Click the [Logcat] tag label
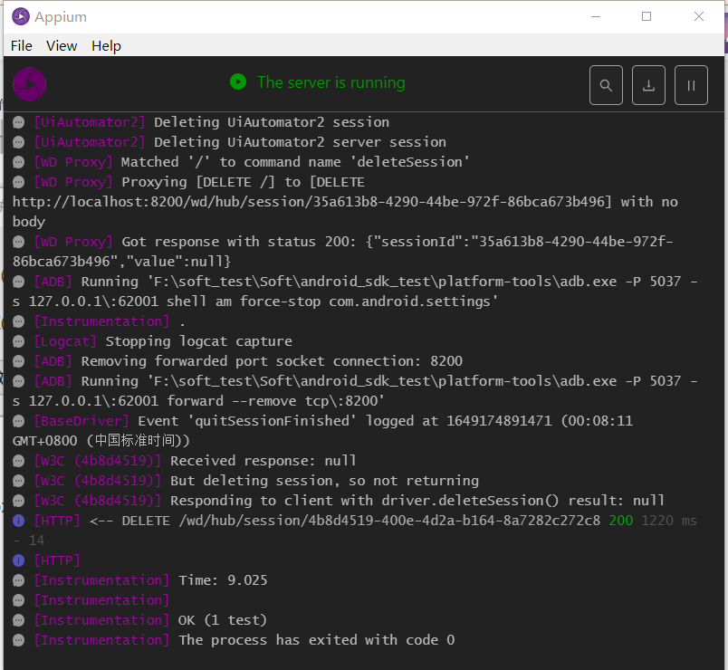728x670 pixels. tap(65, 341)
